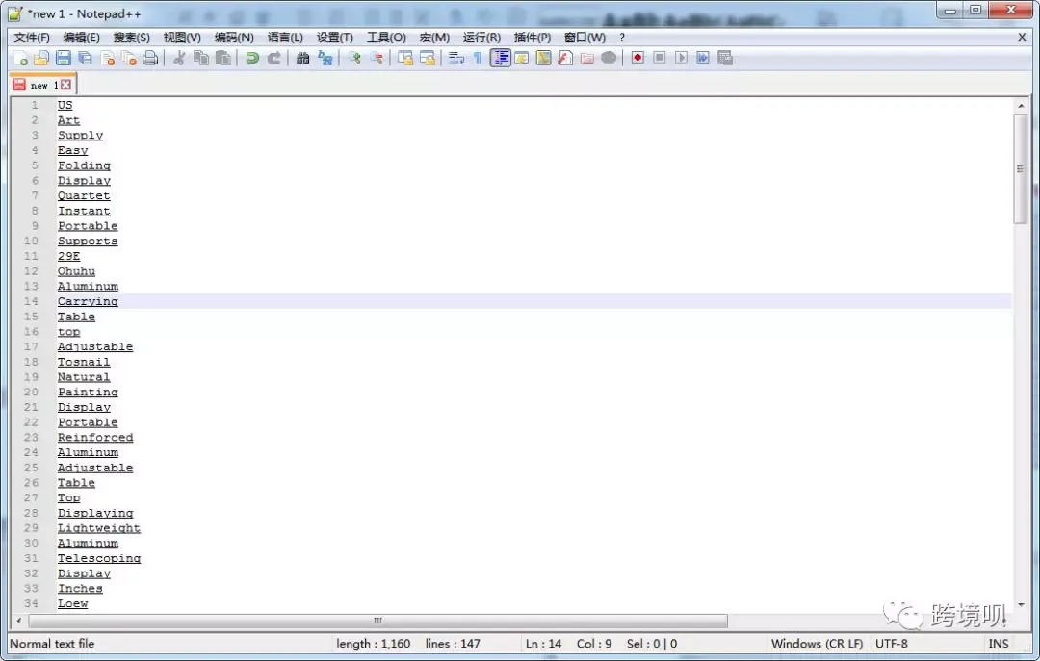Image resolution: width=1040 pixels, height=661 pixels.
Task: Click the 'INS' indicator in status bar
Action: pyautogui.click(x=999, y=644)
